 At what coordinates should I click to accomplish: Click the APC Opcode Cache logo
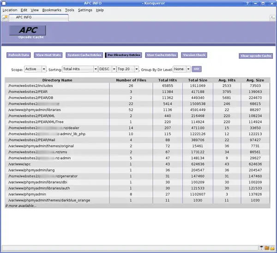(28, 32)
